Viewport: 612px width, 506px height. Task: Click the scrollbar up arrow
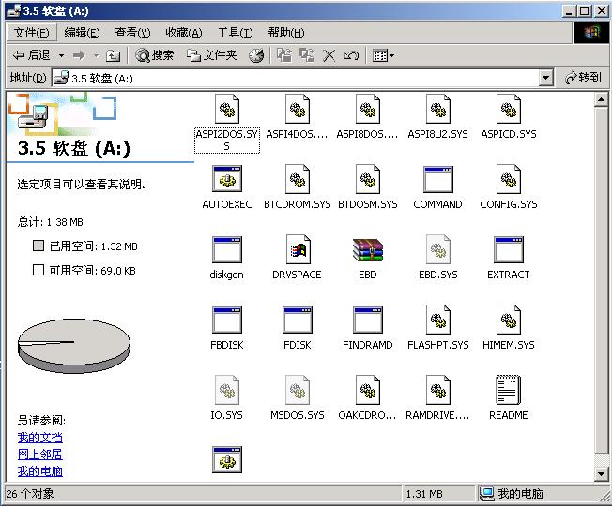pos(601,99)
